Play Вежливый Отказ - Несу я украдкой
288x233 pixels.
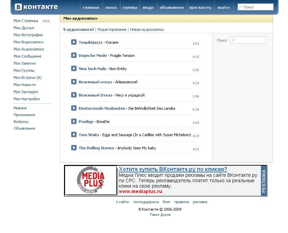(74, 95)
